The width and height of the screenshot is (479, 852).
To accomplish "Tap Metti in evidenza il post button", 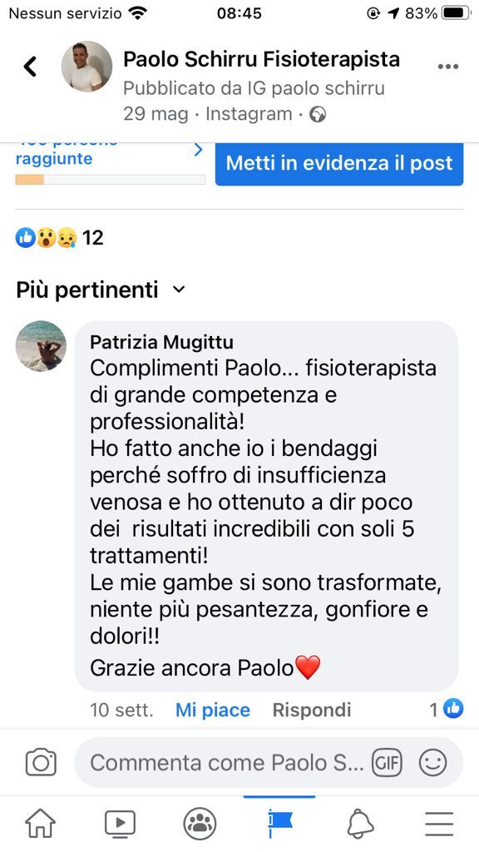I will point(339,164).
